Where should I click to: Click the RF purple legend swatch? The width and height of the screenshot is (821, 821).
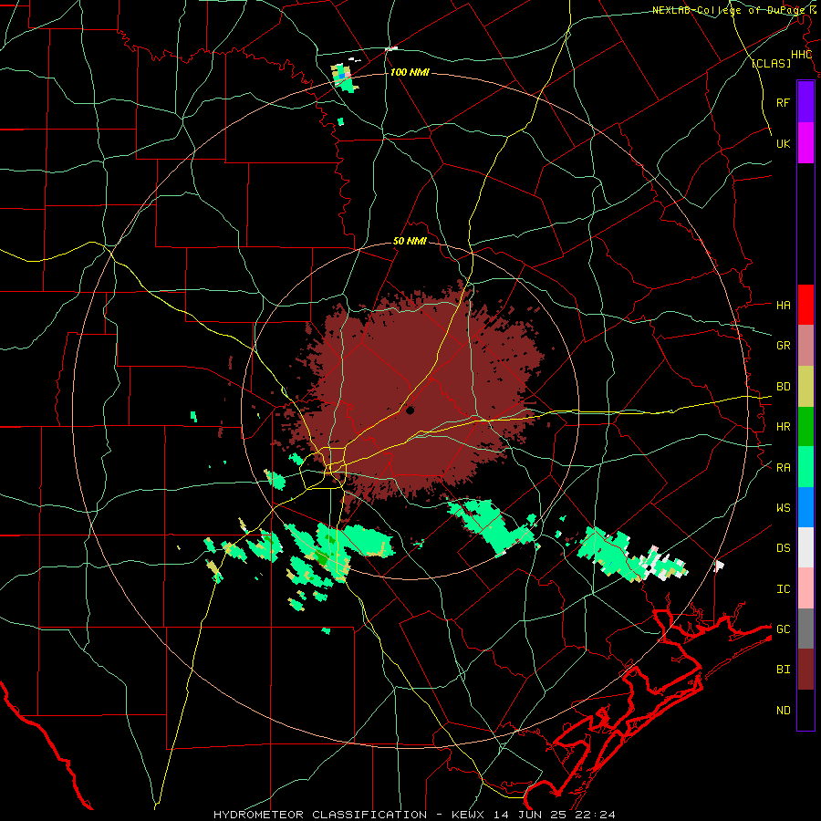[x=805, y=102]
